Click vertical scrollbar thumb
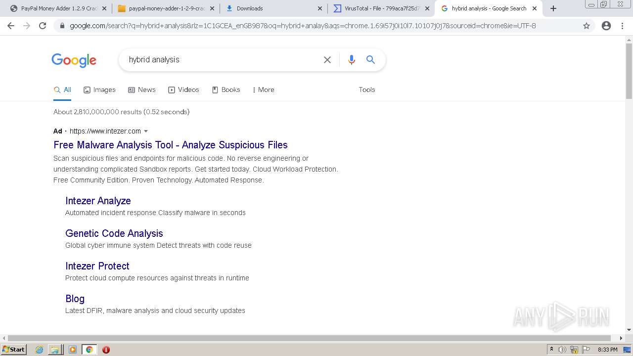This screenshot has height=356, width=633. (629, 71)
